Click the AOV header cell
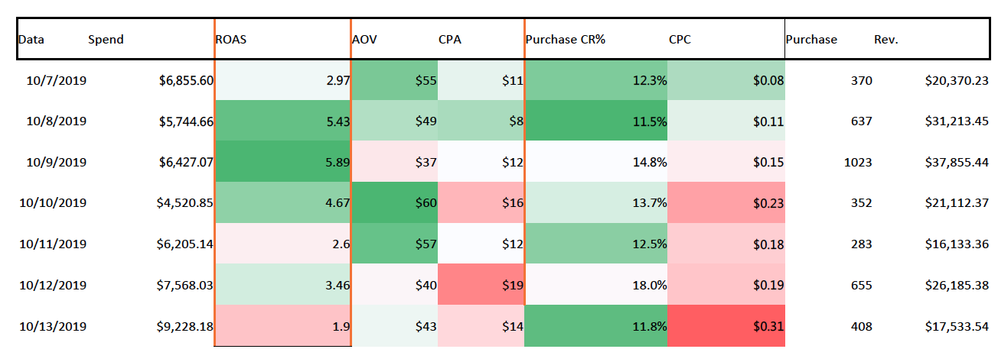998x362 pixels. (364, 40)
